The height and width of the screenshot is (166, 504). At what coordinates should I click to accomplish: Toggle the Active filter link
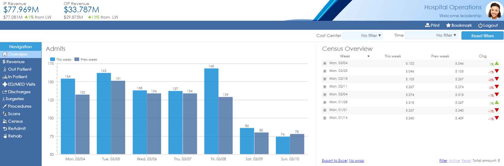click(x=454, y=161)
